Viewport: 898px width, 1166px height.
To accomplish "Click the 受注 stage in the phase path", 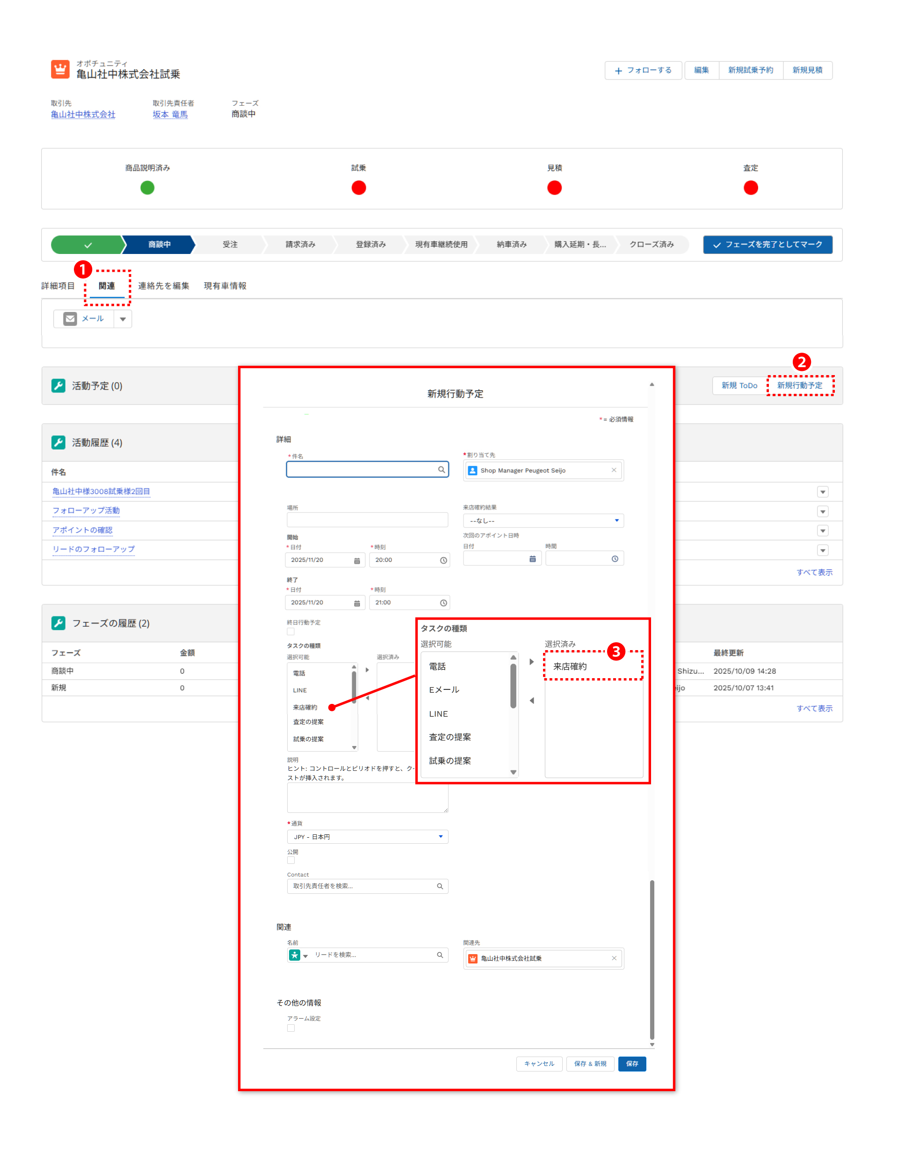I will click(x=230, y=244).
